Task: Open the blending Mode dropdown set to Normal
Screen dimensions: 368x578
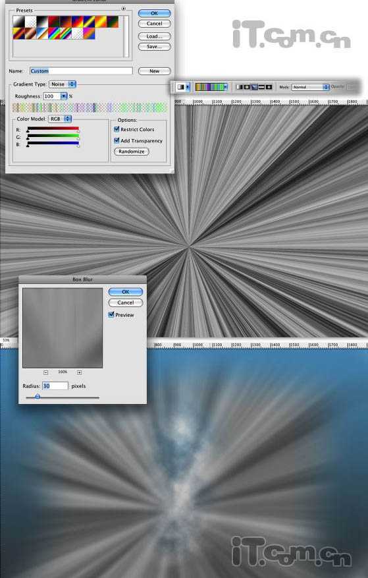Action: (x=310, y=87)
